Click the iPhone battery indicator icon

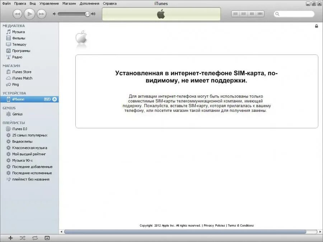[47, 99]
